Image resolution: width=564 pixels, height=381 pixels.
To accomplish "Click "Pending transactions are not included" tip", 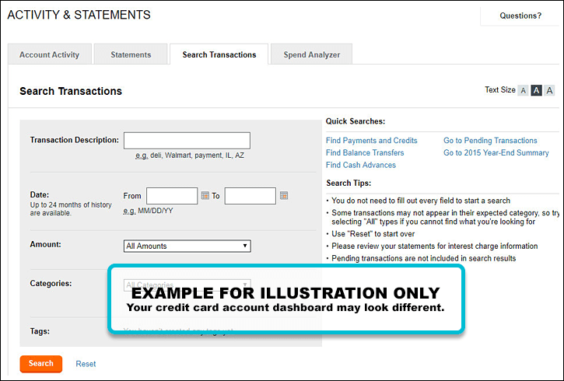I will [x=424, y=258].
